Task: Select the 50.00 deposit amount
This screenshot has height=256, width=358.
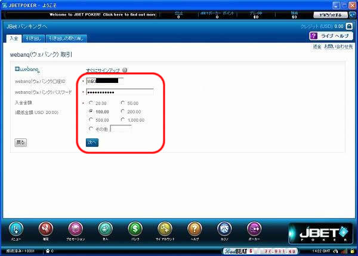Action: click(x=123, y=103)
